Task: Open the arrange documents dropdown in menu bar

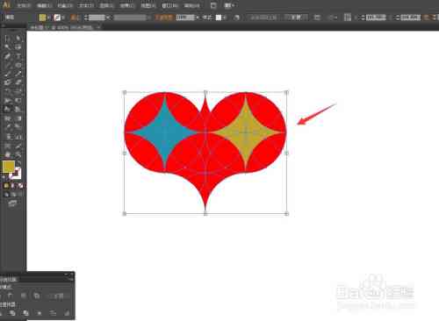Action: point(230,5)
